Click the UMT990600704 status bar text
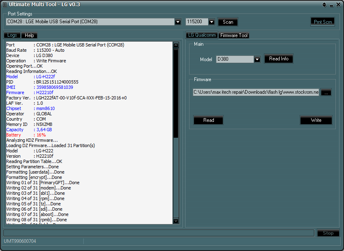344x251 pixels. click(20, 241)
